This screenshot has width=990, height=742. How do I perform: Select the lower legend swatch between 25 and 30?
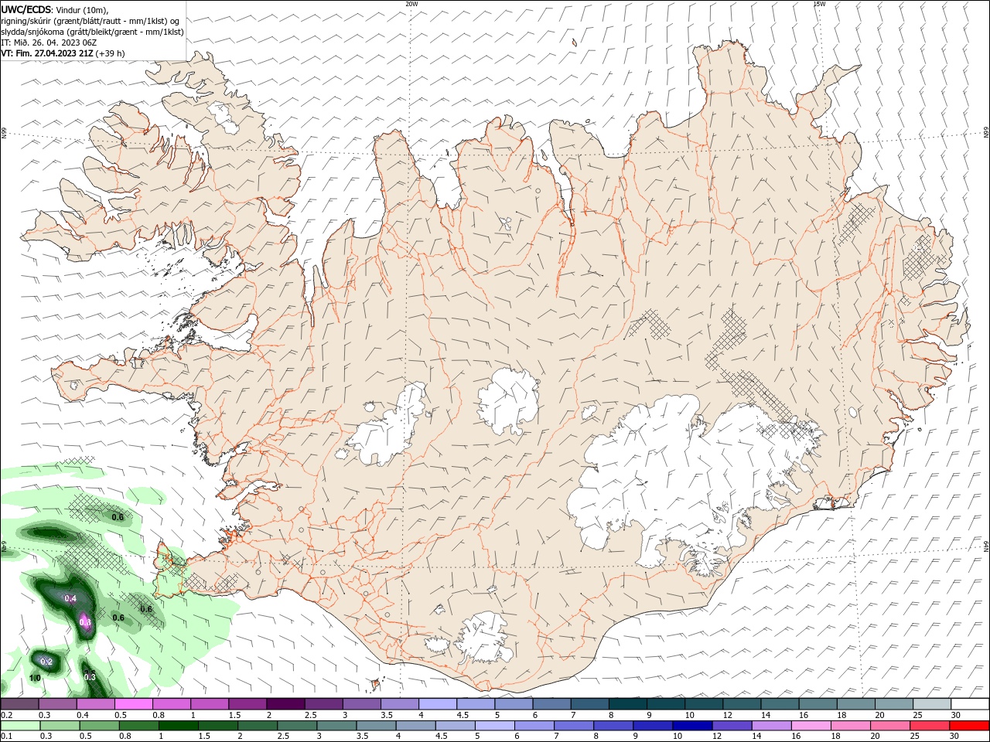click(930, 726)
